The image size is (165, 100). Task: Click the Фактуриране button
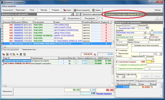coord(90,18)
